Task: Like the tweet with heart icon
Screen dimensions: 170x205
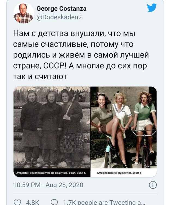Action: click(x=17, y=202)
